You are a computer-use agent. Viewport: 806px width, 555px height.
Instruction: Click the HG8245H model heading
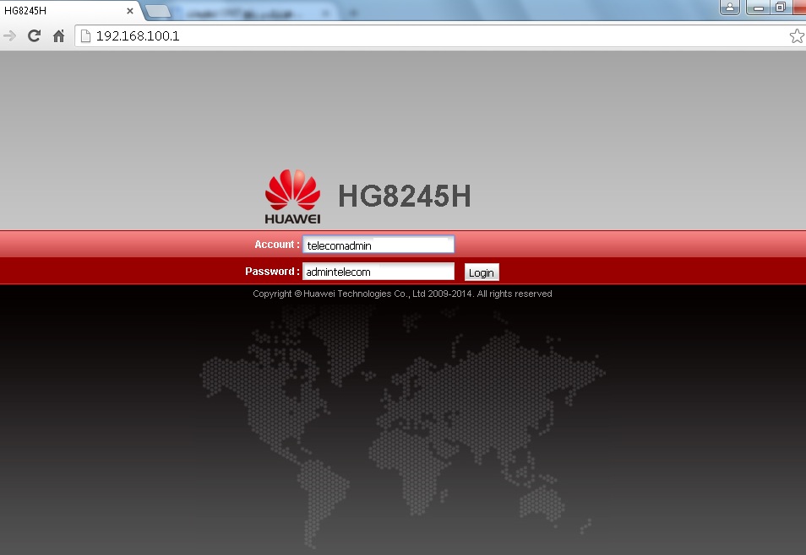pos(404,197)
